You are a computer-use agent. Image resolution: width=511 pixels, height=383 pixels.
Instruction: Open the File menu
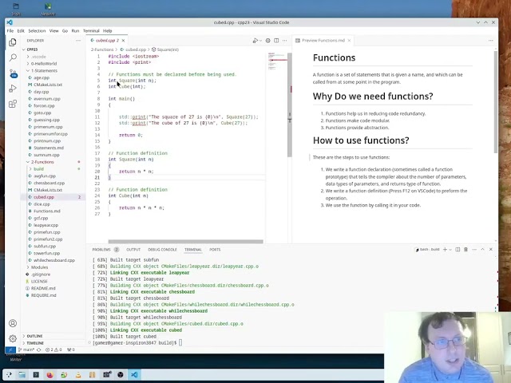[x=10, y=31]
